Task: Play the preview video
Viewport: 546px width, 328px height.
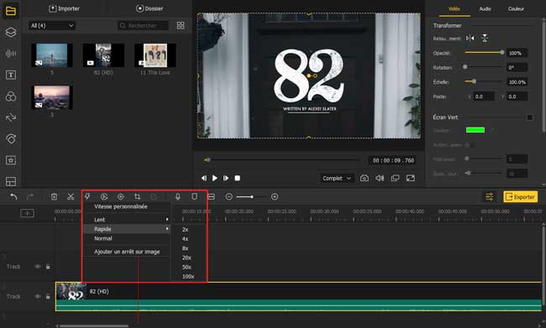Action: point(215,178)
